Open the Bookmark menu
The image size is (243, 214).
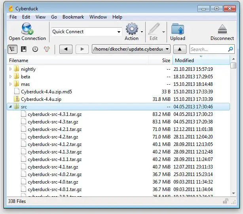pos(73,17)
